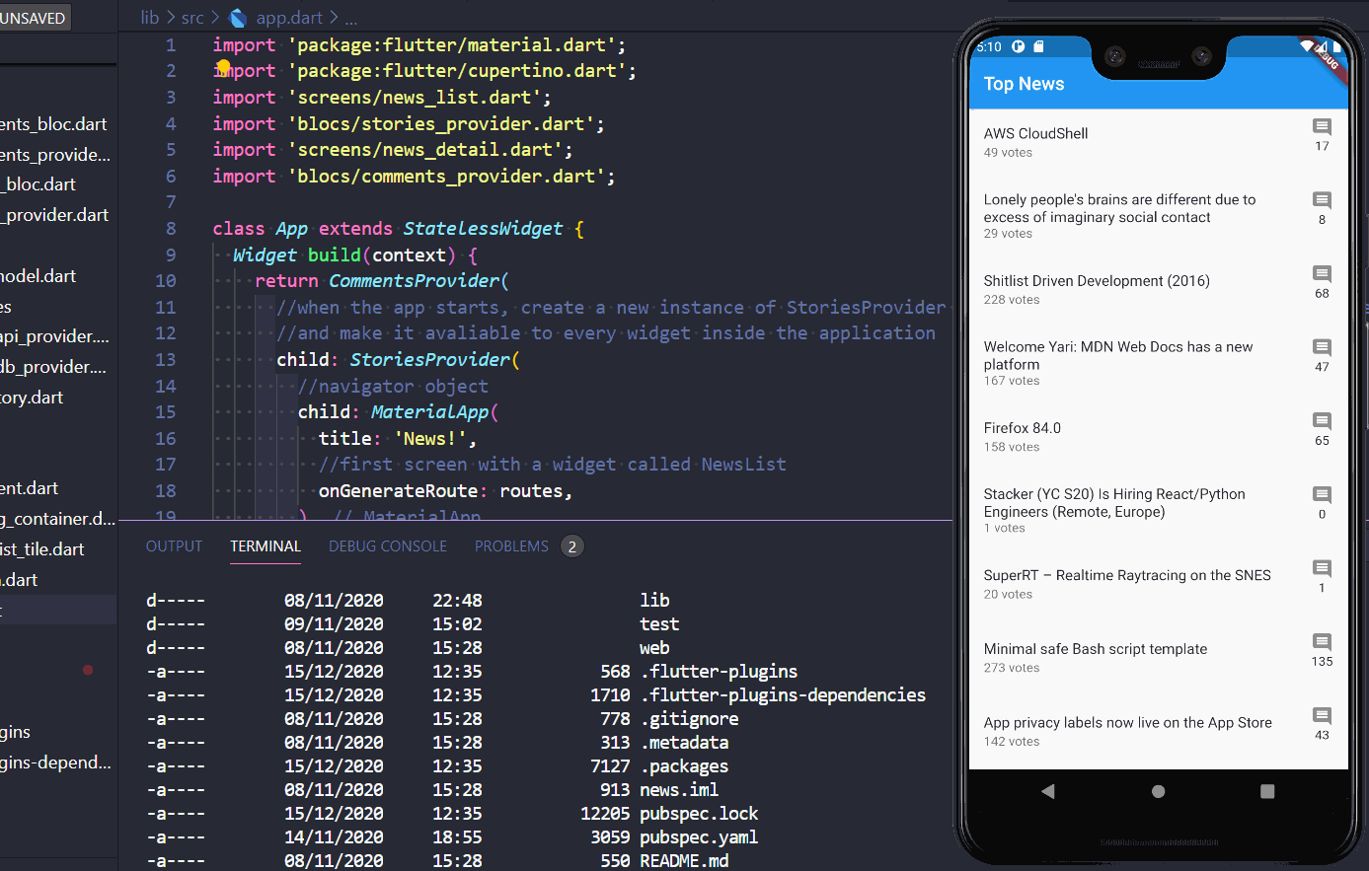Open file ending 'ent.dart' in explorer
1369x871 pixels.
coord(30,488)
